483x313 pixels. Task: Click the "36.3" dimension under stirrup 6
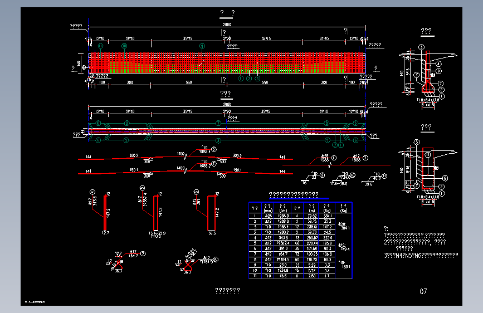tap(212, 233)
